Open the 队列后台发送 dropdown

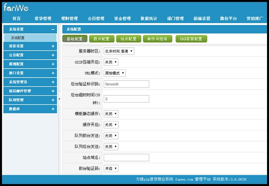(111, 147)
